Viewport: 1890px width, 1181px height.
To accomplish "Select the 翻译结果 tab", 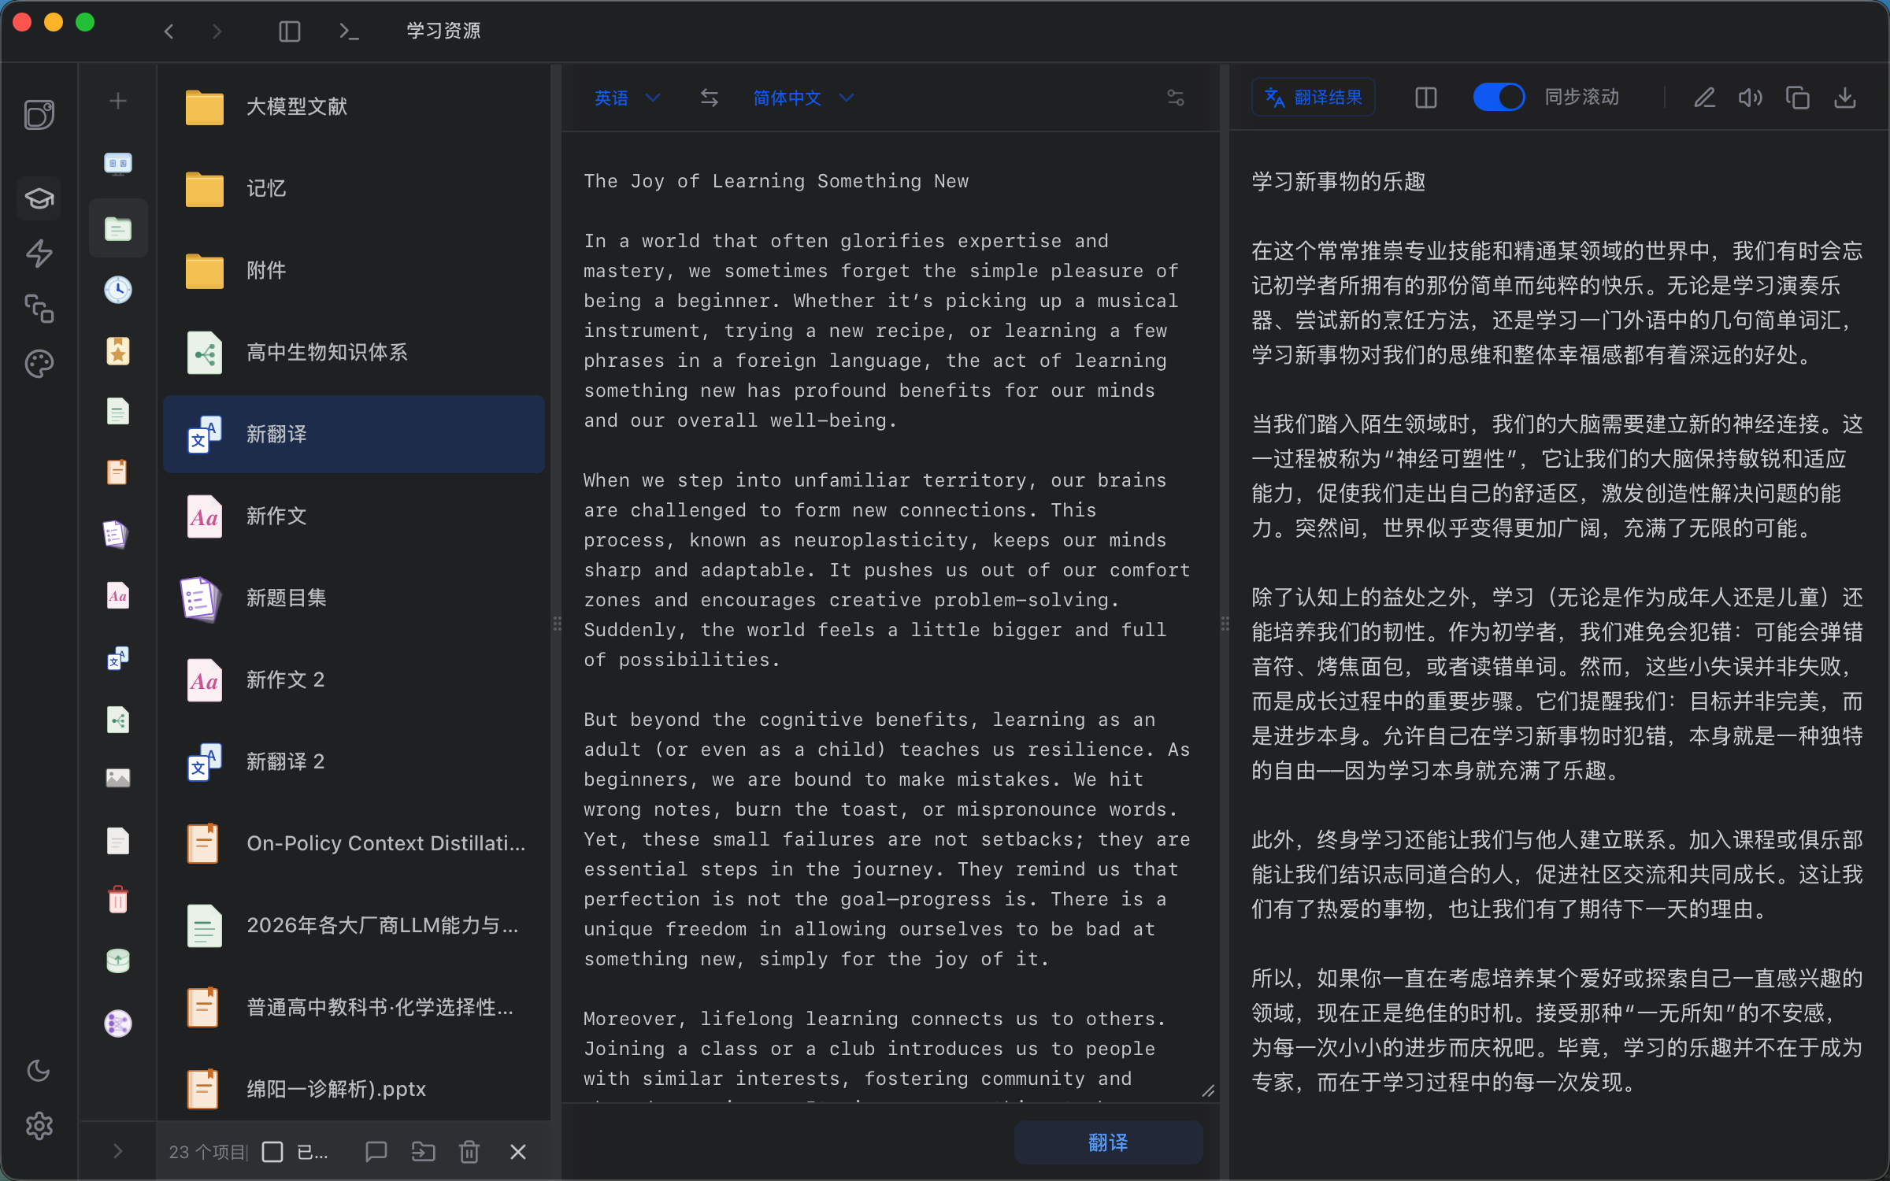I will point(1314,98).
